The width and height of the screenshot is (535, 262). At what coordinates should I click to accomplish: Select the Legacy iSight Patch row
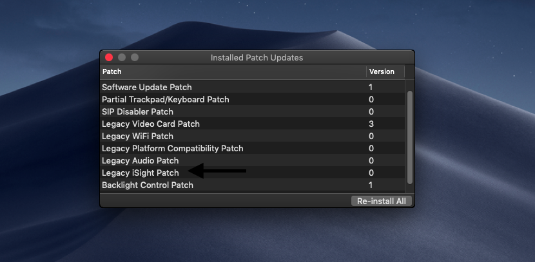tap(253, 173)
